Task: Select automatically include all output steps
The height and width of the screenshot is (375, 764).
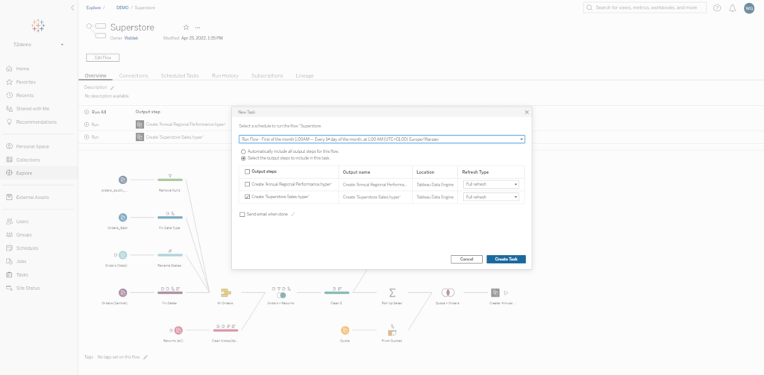Action: (x=242, y=151)
